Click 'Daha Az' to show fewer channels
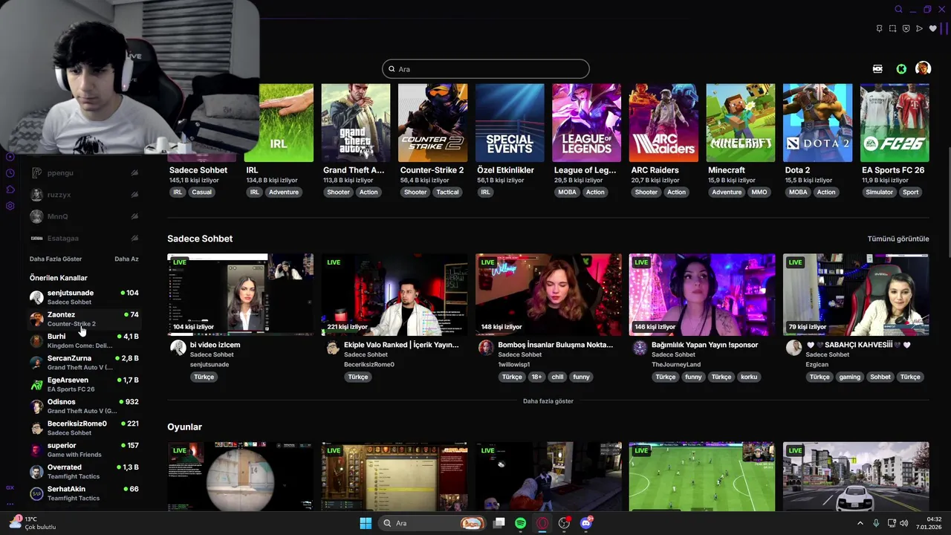This screenshot has width=951, height=535. tap(126, 259)
